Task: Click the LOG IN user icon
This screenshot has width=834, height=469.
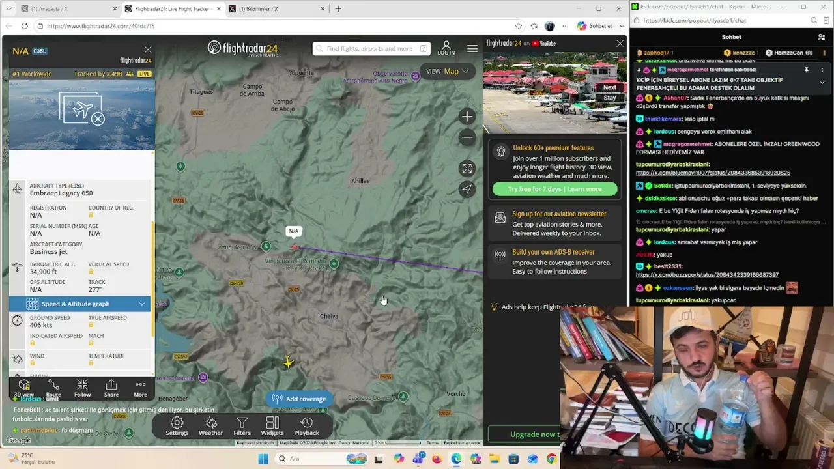Action: pos(446,48)
